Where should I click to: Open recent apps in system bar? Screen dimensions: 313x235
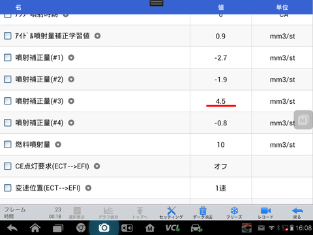click(58, 228)
